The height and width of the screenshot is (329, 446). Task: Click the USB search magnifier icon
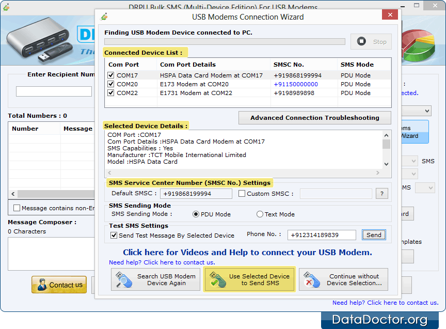(124, 279)
